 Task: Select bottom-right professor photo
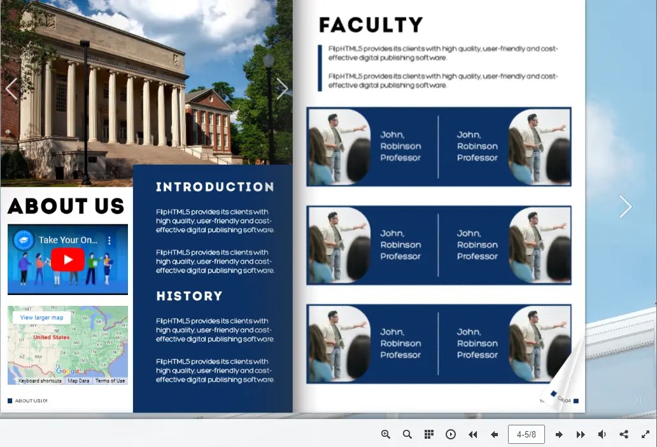[539, 344]
